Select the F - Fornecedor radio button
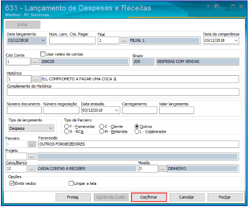Image resolution: width=249 pixels, height=207 pixels. coord(67,126)
